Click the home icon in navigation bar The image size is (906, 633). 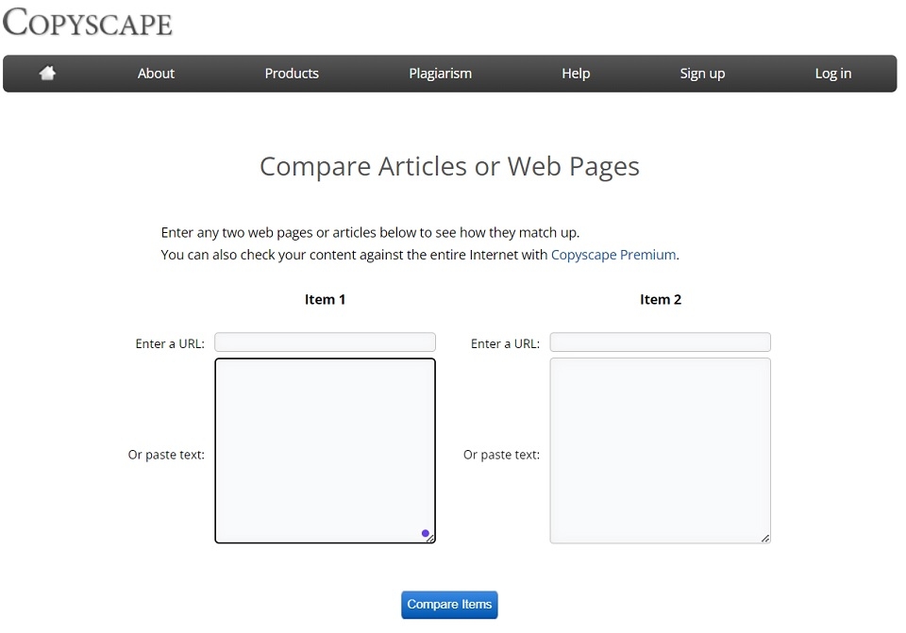click(x=47, y=74)
